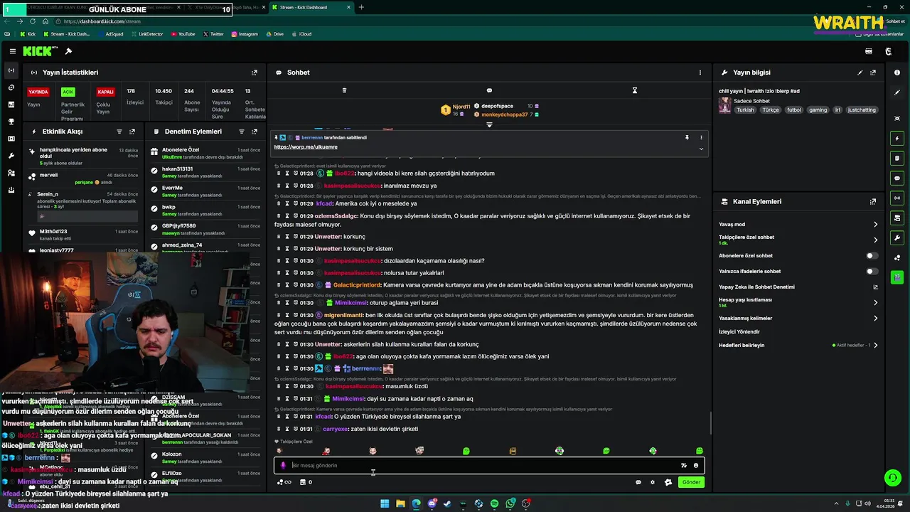The height and width of the screenshot is (512, 910).
Task: Toggle the highlighted green clip widget in right sidebar
Action: pyautogui.click(x=897, y=277)
